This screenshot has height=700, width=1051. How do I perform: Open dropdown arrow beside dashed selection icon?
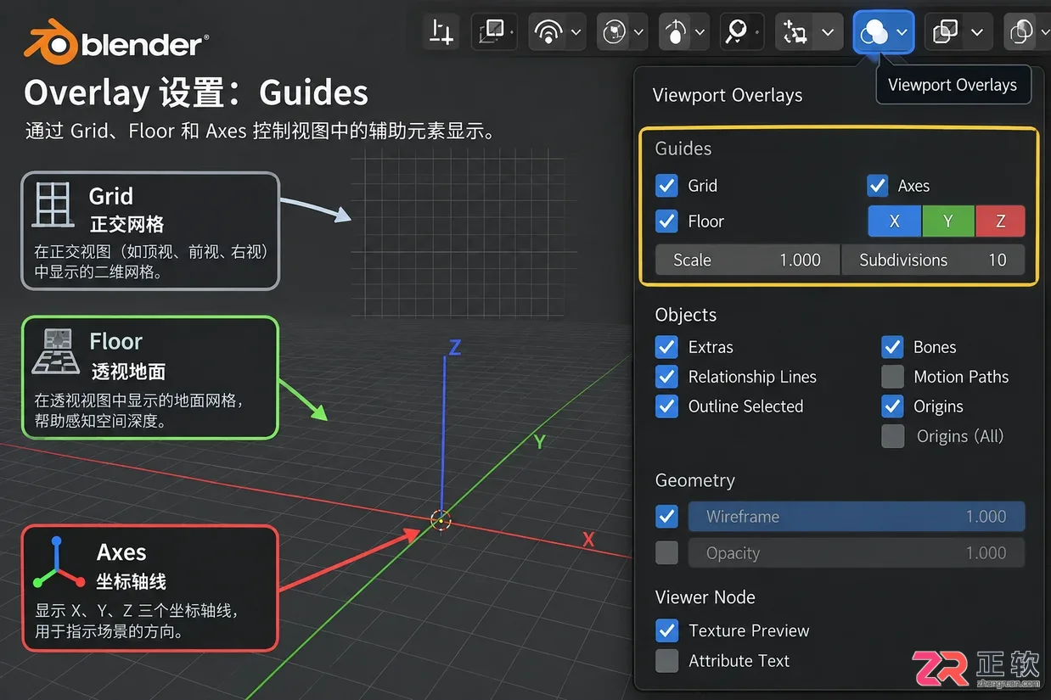pos(828,32)
